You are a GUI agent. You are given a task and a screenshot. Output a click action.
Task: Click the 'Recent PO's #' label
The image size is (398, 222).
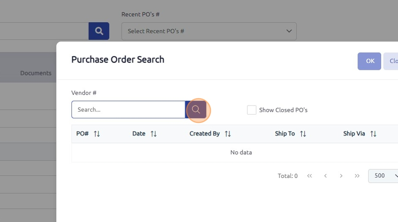(x=141, y=14)
